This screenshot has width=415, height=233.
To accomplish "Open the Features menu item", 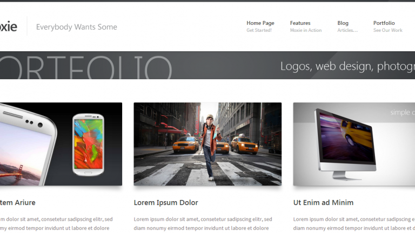I will pos(300,23).
